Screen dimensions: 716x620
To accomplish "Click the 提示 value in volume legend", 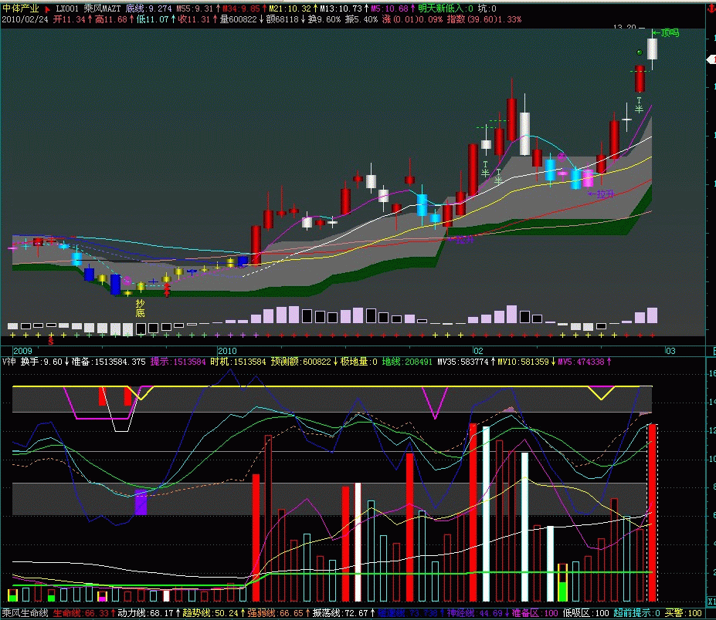I will pyautogui.click(x=178, y=362).
